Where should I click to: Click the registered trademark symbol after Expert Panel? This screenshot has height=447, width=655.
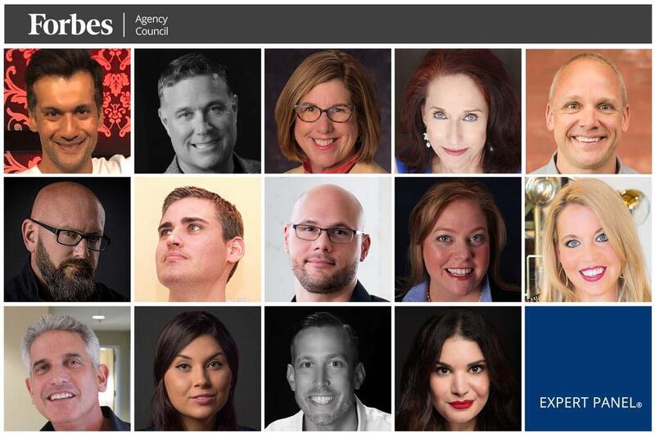click(x=639, y=404)
